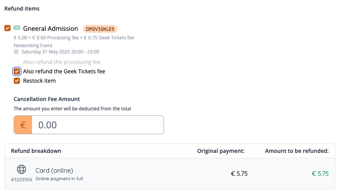Toggle 'Also refund the Geek Tickets fee'
The width and height of the screenshot is (342, 195).
(x=17, y=71)
